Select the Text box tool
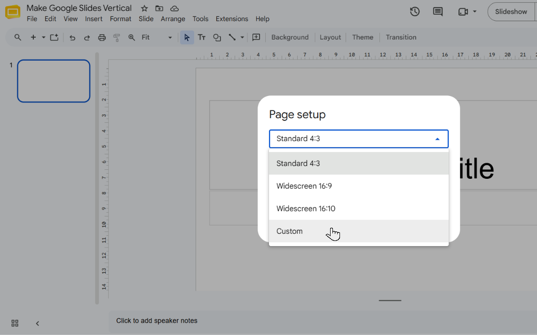537x335 pixels. [202, 37]
